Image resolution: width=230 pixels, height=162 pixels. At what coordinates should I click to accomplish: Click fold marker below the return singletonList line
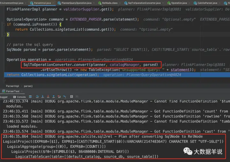[4, 80]
